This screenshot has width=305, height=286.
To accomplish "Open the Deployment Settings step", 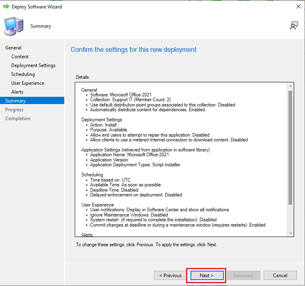I will point(33,65).
